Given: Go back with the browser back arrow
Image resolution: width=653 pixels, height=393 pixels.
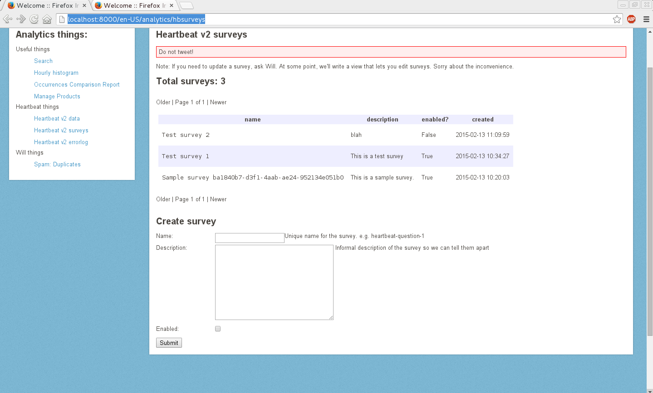Looking at the screenshot, I should [8, 19].
